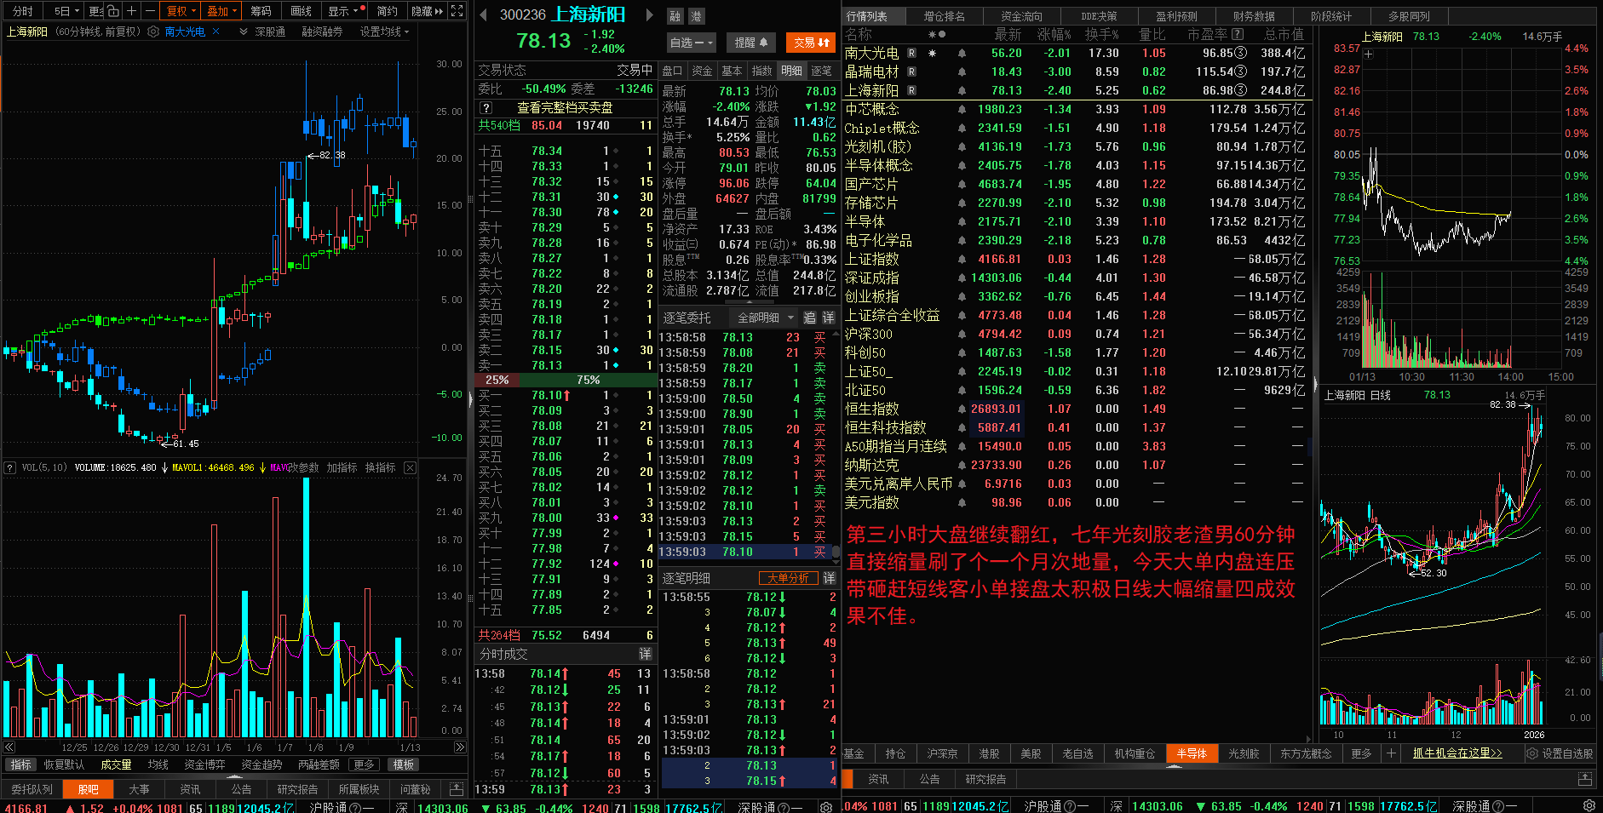Remove the 南大光电 overlay with X
Image resolution: width=1603 pixels, height=813 pixels.
pyautogui.click(x=216, y=31)
